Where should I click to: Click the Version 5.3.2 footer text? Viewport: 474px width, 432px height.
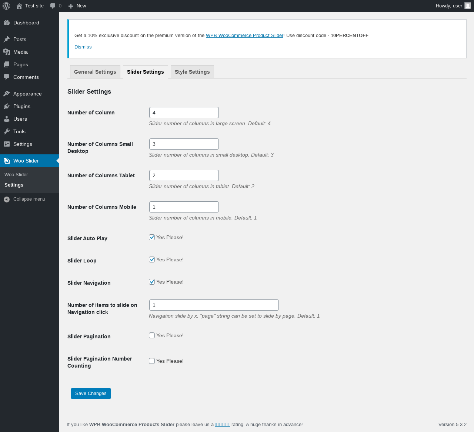[x=453, y=425]
